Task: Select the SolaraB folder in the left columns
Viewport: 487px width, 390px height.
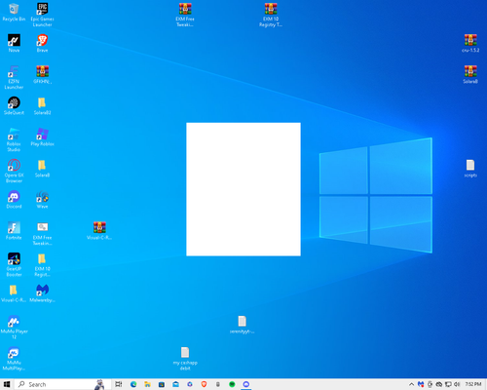Action: pyautogui.click(x=42, y=168)
